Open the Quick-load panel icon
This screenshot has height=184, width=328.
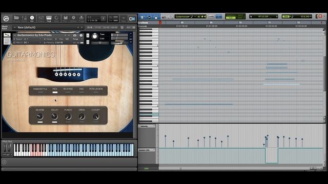coord(56,18)
